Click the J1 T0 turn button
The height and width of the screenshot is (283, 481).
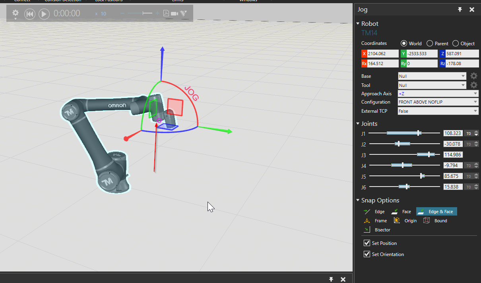(x=469, y=133)
